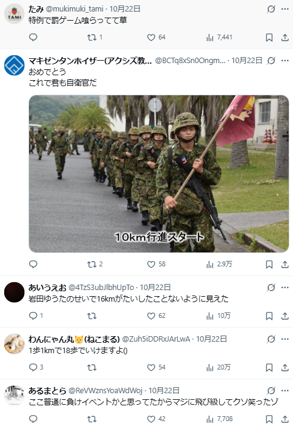The width and height of the screenshot is (293, 429).
Task: Bookmark あるまとら's tweet
Action: (x=269, y=419)
